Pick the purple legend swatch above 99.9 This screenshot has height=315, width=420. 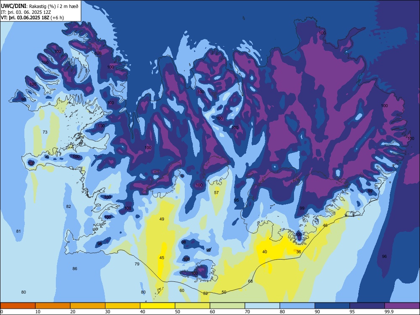tap(402, 306)
